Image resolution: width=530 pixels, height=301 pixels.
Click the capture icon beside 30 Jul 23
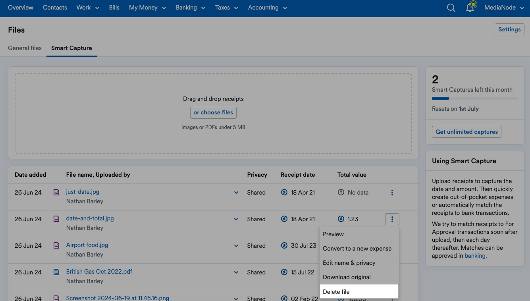pyautogui.click(x=284, y=245)
